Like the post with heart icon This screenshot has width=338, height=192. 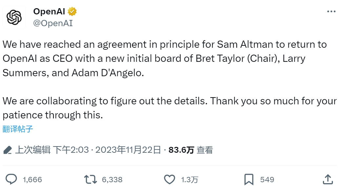point(169,179)
